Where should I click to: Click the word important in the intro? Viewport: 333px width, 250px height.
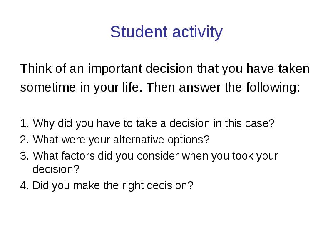(115, 69)
